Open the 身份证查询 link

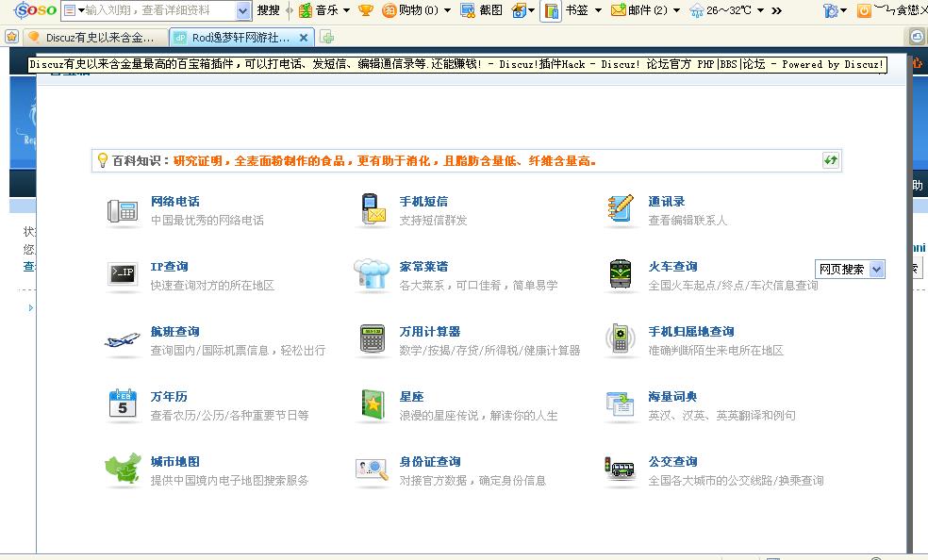[x=430, y=462]
